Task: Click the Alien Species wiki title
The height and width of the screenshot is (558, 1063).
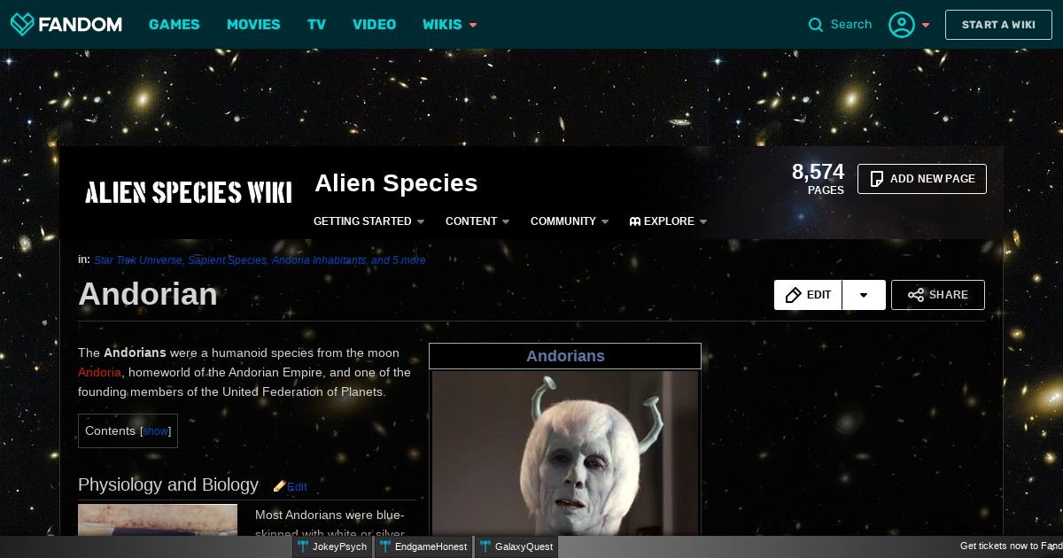Action: pyautogui.click(x=396, y=183)
